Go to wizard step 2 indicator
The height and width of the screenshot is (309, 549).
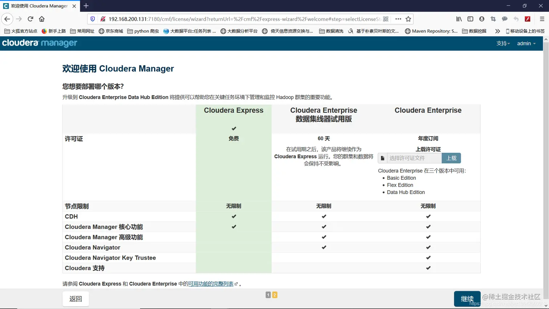pos(275,295)
